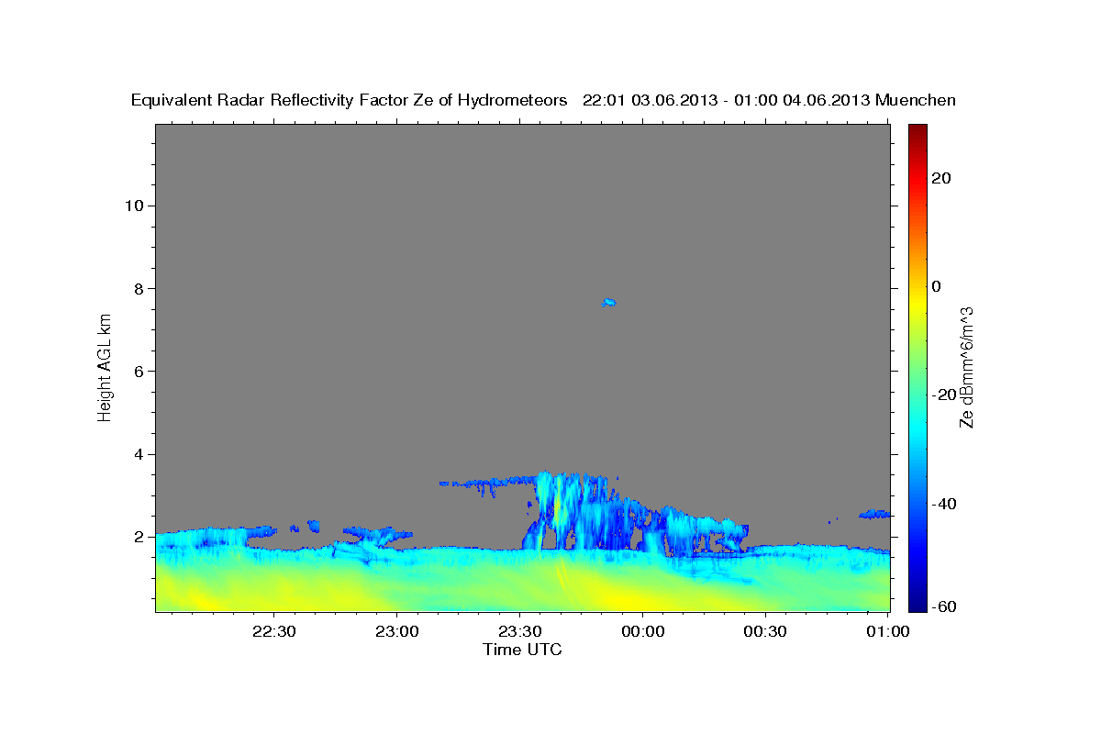Click the height tick label '2'
This screenshot has width=1101, height=734.
139,537
